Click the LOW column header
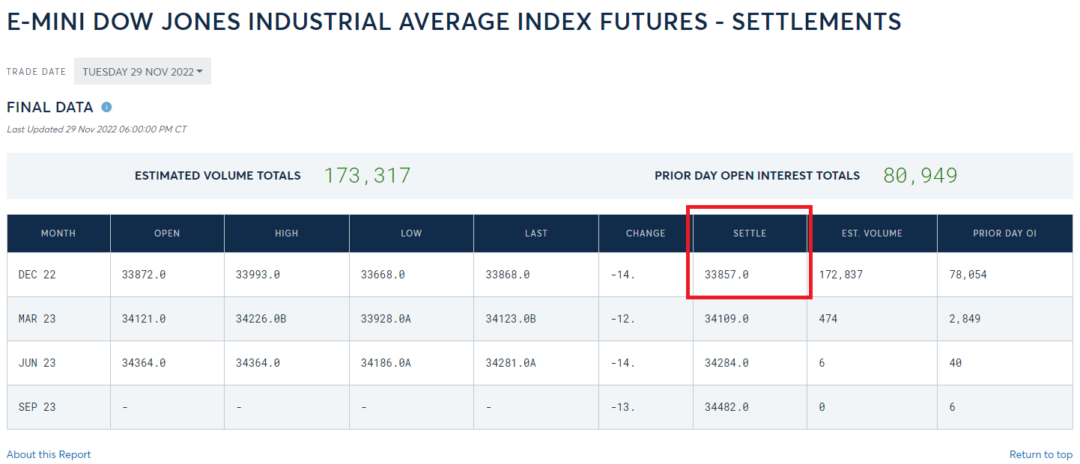This screenshot has width=1080, height=464. pyautogui.click(x=411, y=233)
